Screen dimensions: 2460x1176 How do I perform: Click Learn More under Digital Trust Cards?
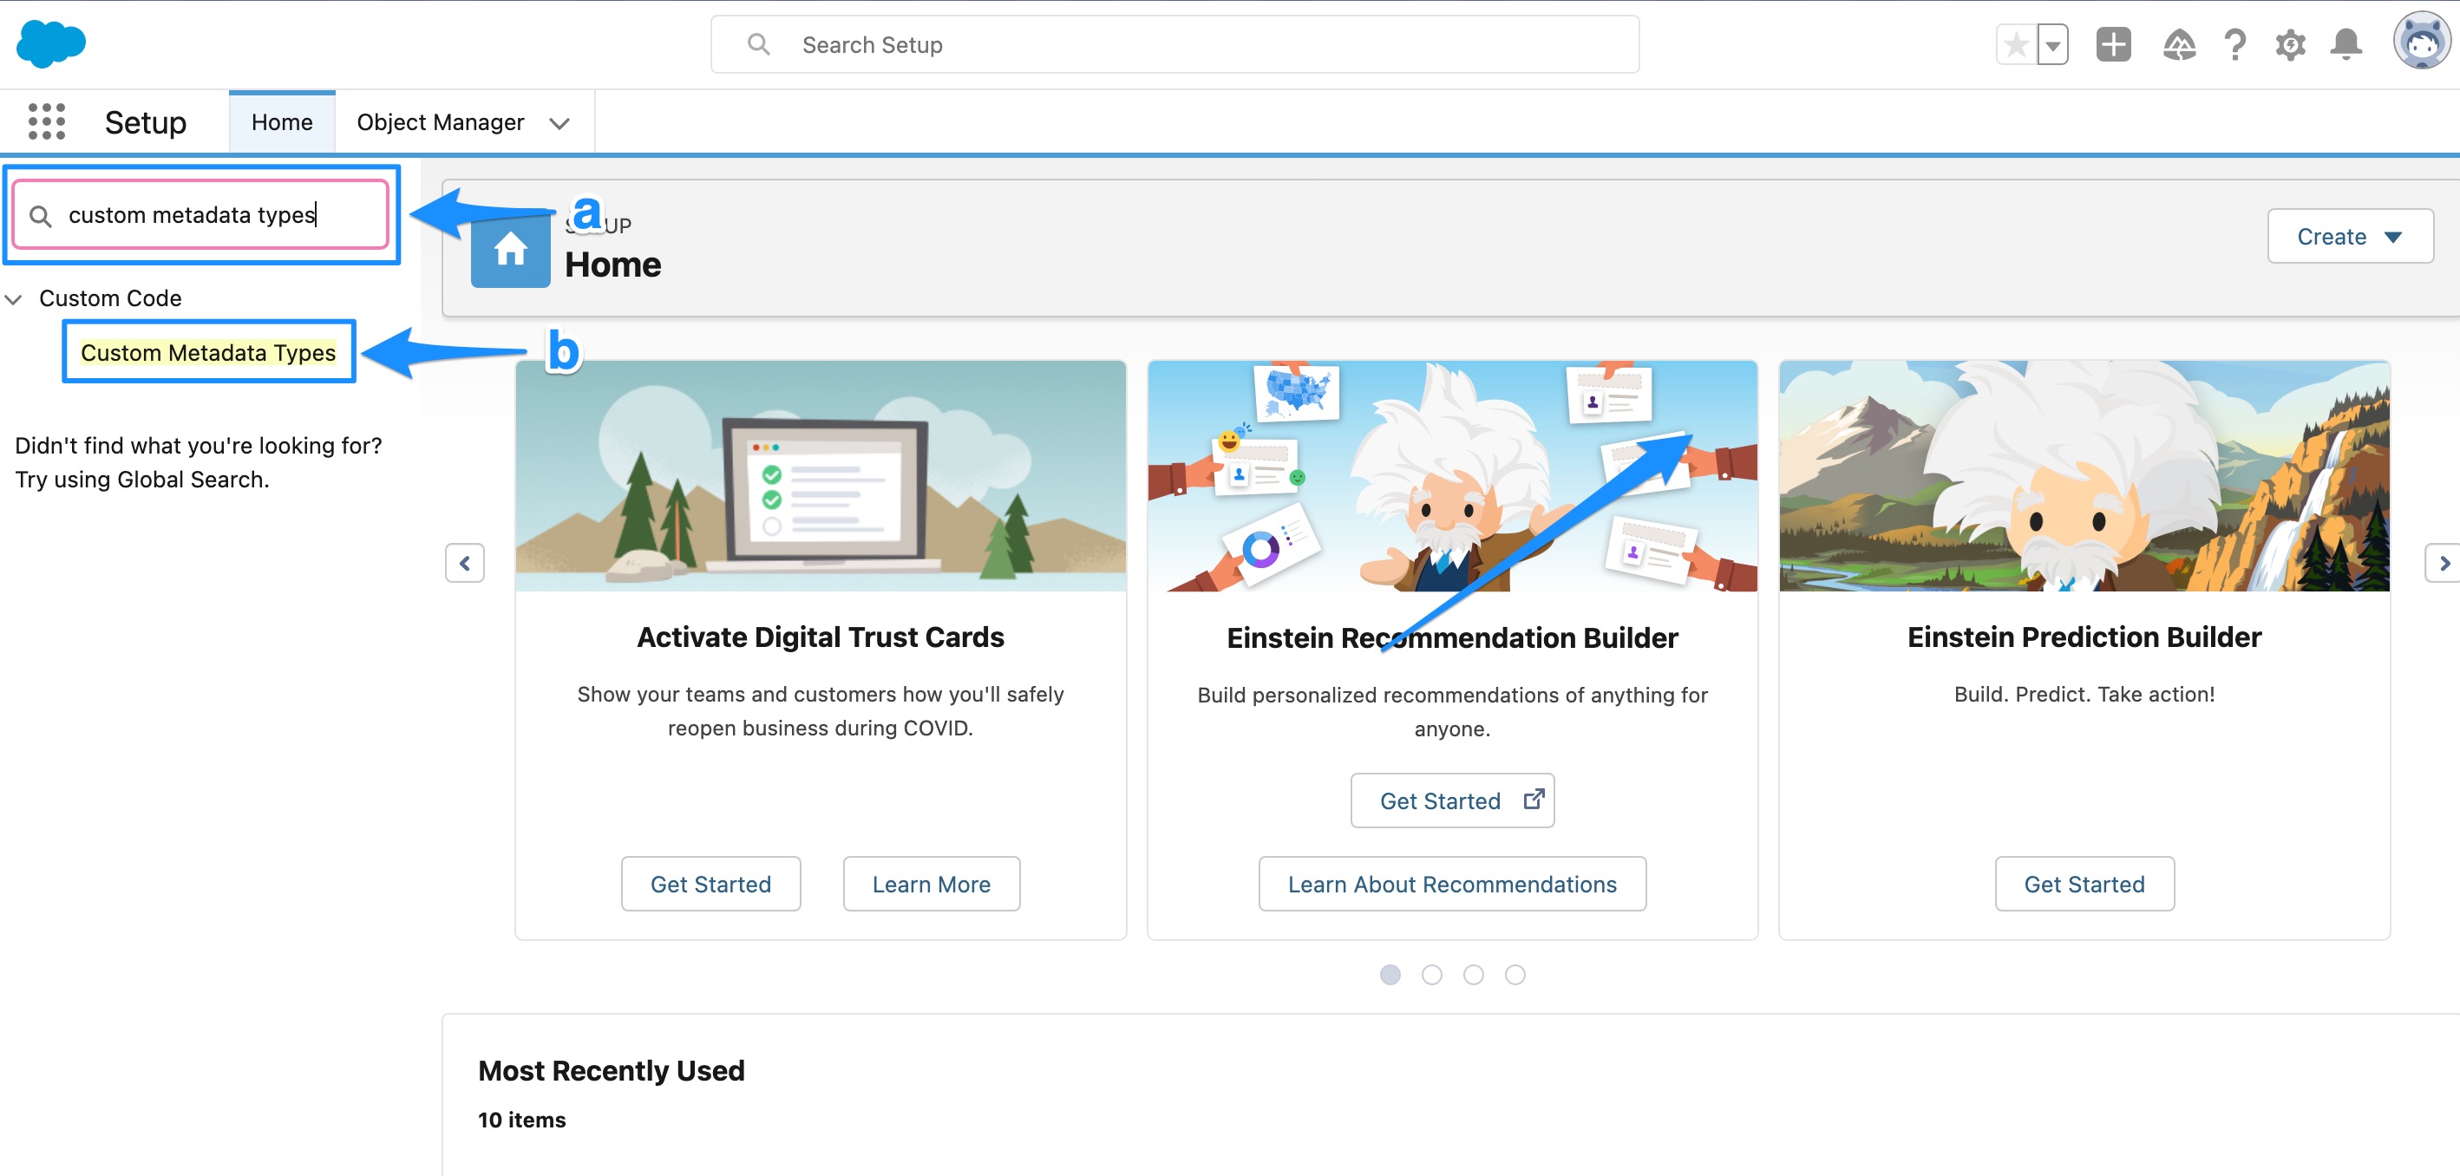pyautogui.click(x=931, y=883)
